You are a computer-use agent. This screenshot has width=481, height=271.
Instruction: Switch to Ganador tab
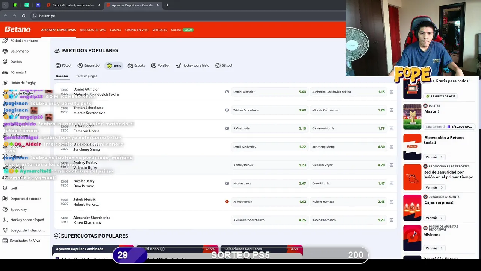62,76
